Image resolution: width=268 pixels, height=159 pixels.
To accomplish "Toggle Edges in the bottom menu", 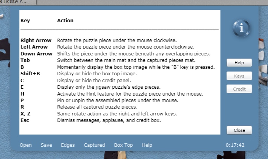I will (68, 145).
